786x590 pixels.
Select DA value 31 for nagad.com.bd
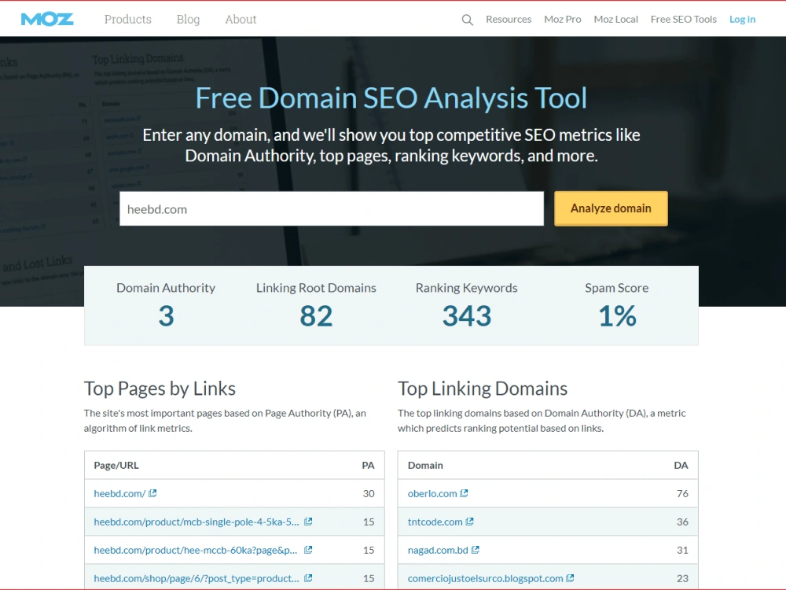coord(682,551)
